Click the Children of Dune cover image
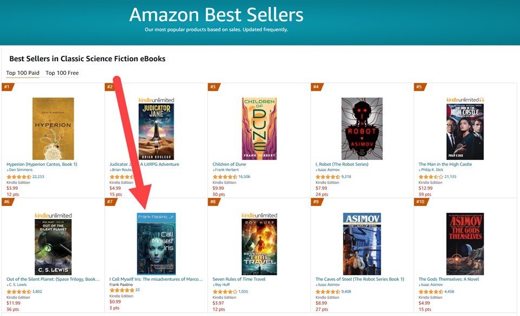 tap(259, 128)
